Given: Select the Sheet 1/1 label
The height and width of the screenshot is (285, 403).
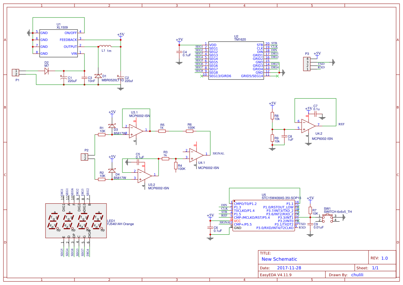Looking at the screenshot, I should point(376,267).
